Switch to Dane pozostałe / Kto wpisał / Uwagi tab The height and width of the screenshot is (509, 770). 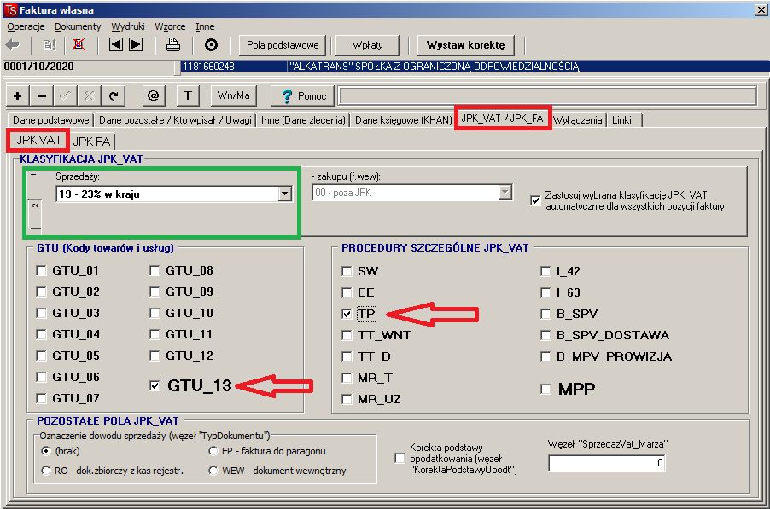[x=175, y=120]
